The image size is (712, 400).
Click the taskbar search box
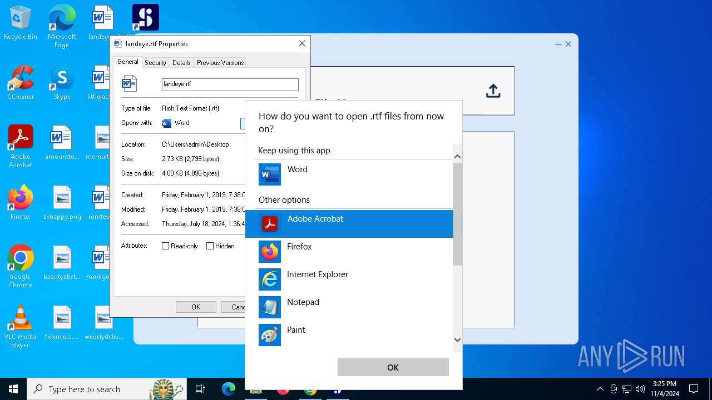coord(106,389)
